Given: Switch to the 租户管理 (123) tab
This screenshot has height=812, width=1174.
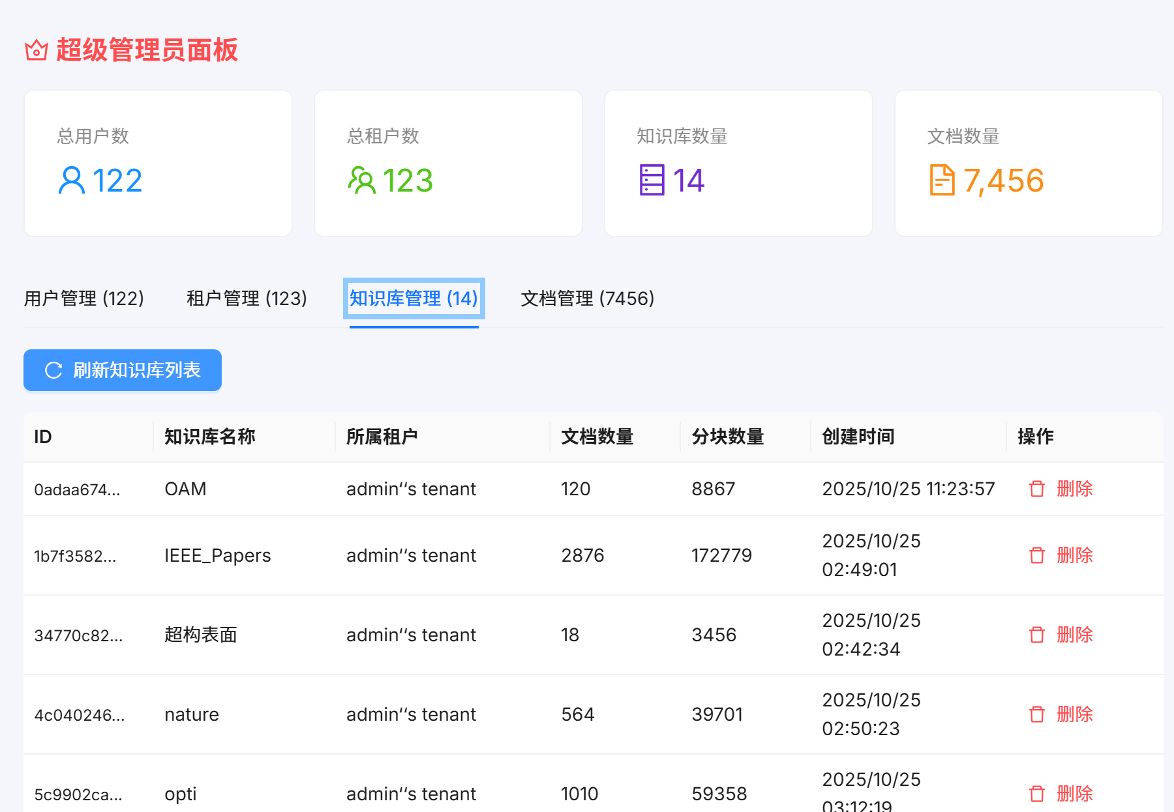Looking at the screenshot, I should [x=246, y=298].
